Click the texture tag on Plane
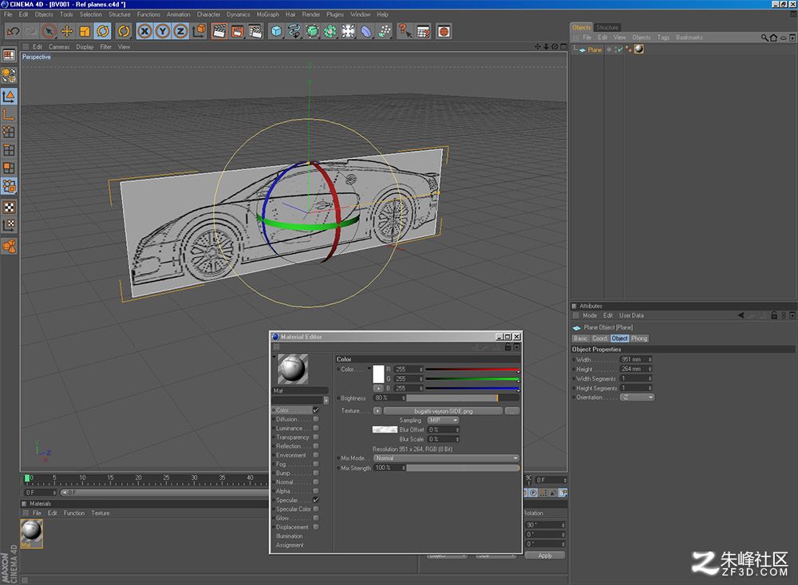The width and height of the screenshot is (798, 585). 638,49
